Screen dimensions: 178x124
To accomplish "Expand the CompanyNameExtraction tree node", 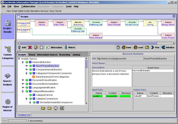I will point(27,69).
